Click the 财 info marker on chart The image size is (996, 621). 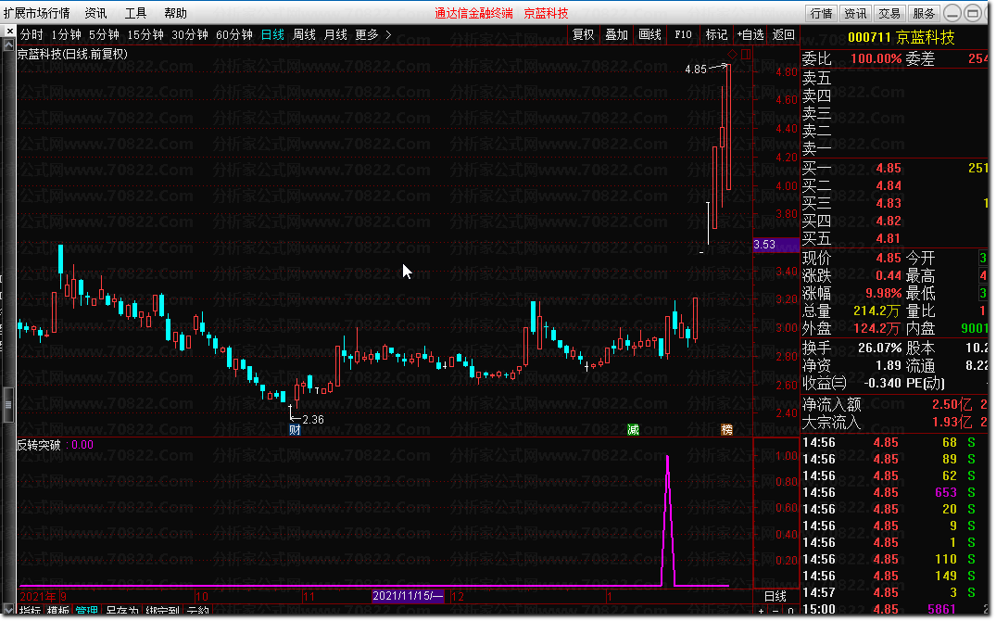click(295, 430)
